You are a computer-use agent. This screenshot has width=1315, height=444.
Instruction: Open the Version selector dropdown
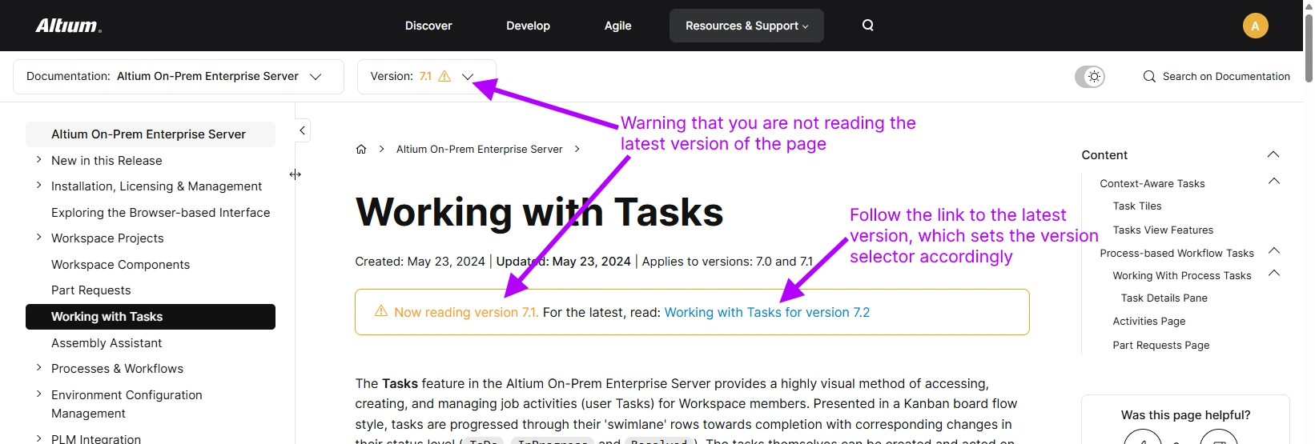click(x=468, y=77)
